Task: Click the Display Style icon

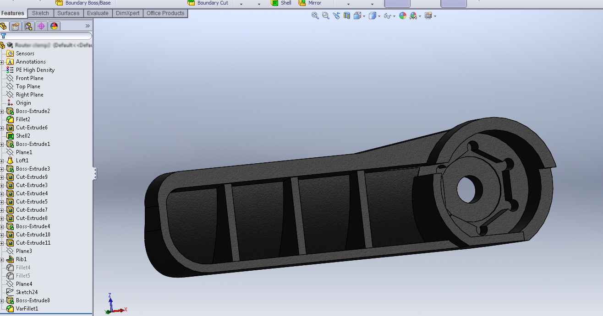Action: click(x=373, y=16)
